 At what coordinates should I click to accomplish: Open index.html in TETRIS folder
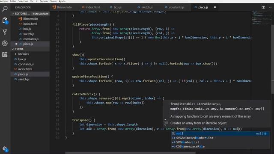click(x=30, y=69)
